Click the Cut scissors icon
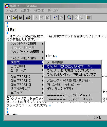Screen dimensions: 107x127 pyautogui.click(x=36, y=17)
